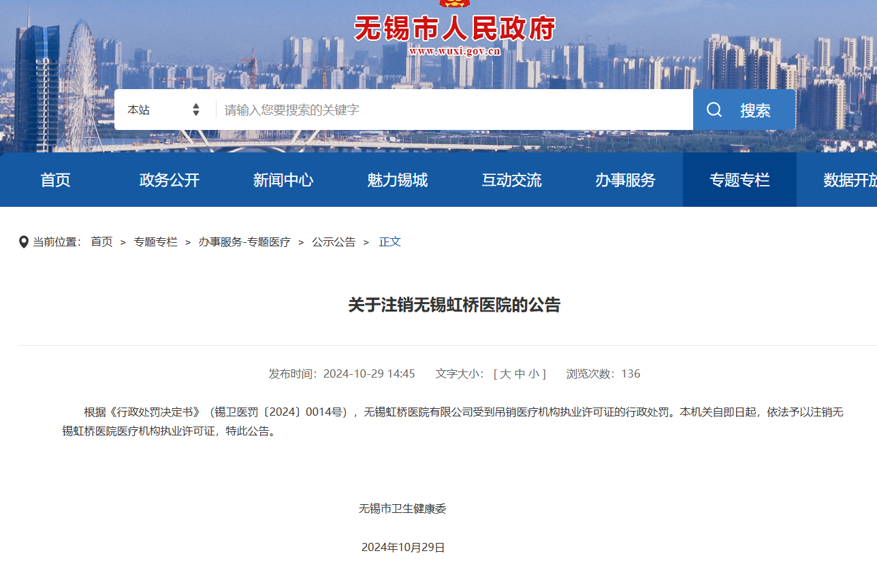Open the 新闻中心 navigation tab

pyautogui.click(x=283, y=180)
